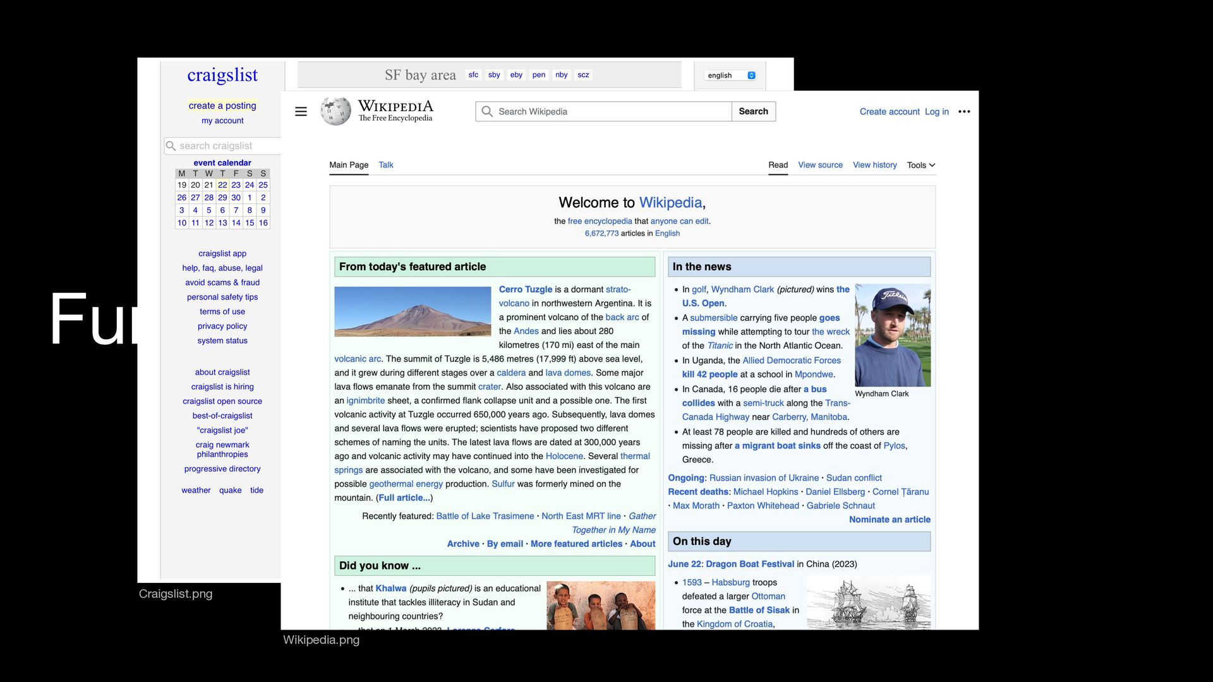Click the scz subarea link

pos(583,75)
